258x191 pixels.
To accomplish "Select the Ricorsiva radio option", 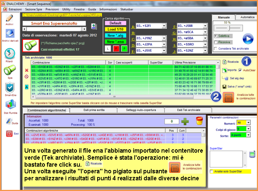I will (216, 42).
